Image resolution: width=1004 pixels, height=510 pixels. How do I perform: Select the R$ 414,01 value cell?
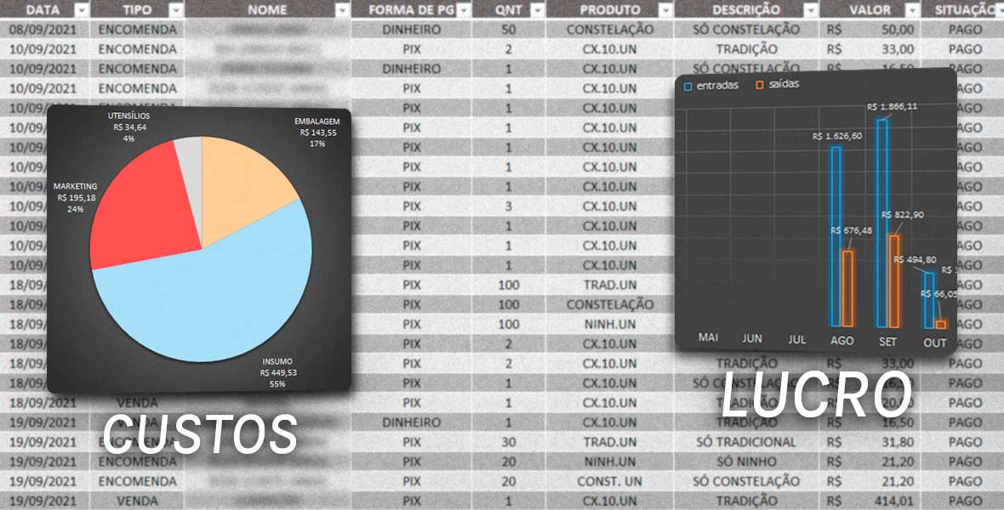click(874, 501)
